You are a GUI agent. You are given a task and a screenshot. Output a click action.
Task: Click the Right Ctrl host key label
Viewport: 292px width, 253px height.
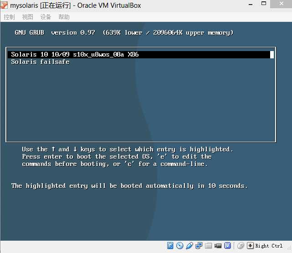269,246
